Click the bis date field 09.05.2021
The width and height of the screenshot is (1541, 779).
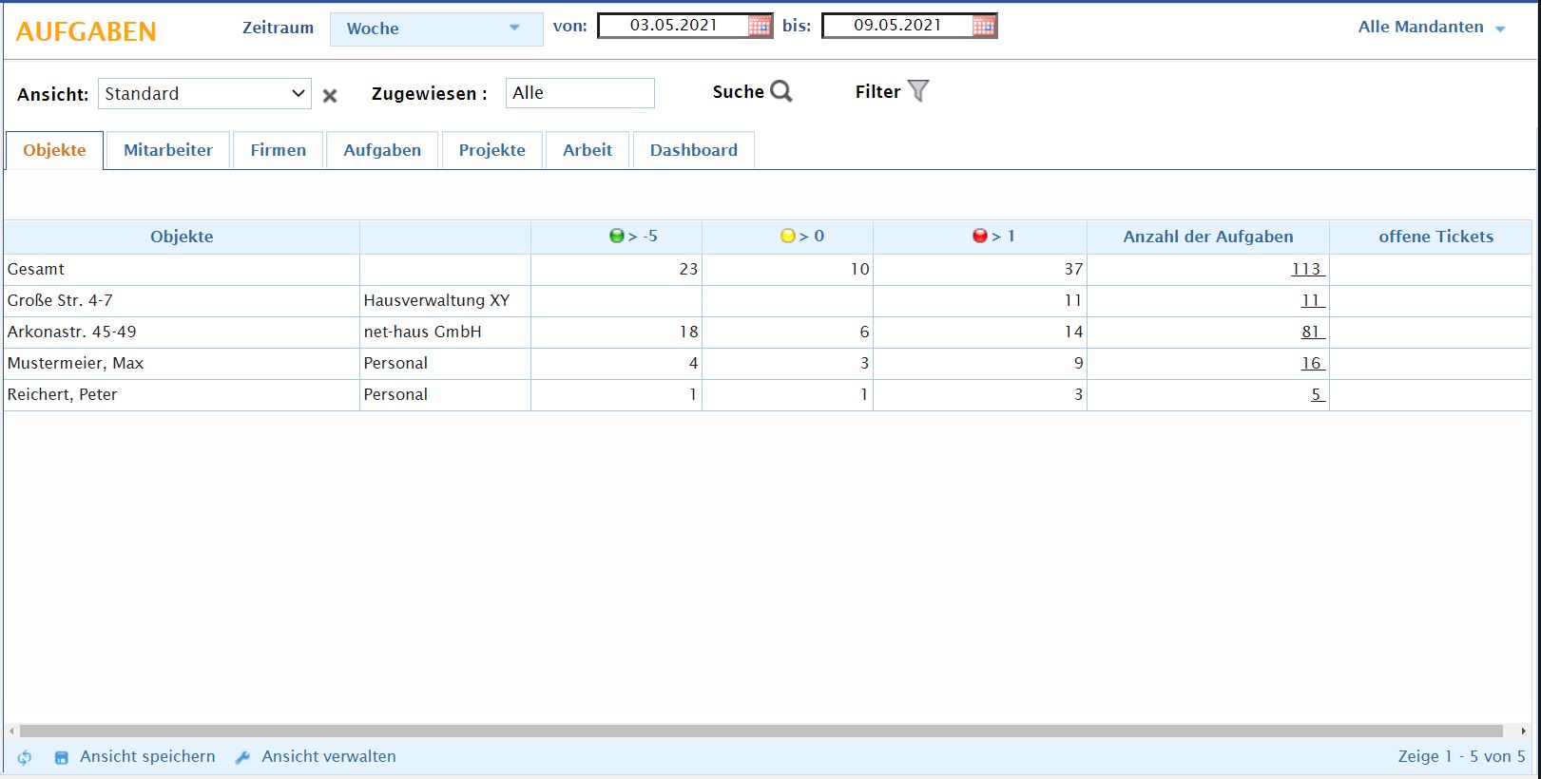pos(897,26)
